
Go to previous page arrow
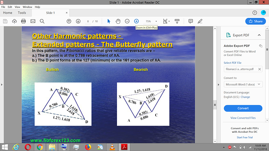(x=69, y=21)
